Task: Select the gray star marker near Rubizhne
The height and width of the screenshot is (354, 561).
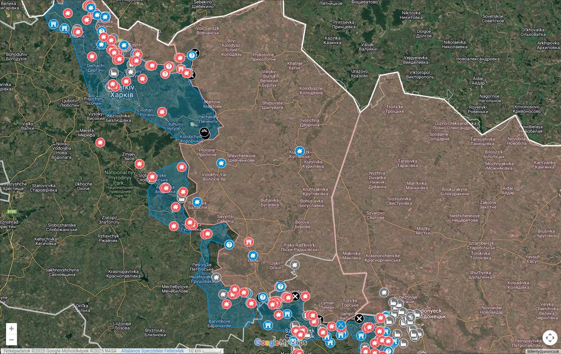Action: coord(384,293)
